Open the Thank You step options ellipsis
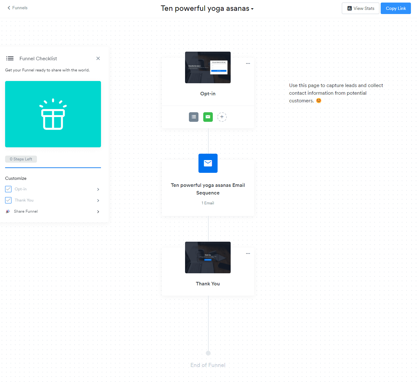417x382 pixels. (248, 253)
